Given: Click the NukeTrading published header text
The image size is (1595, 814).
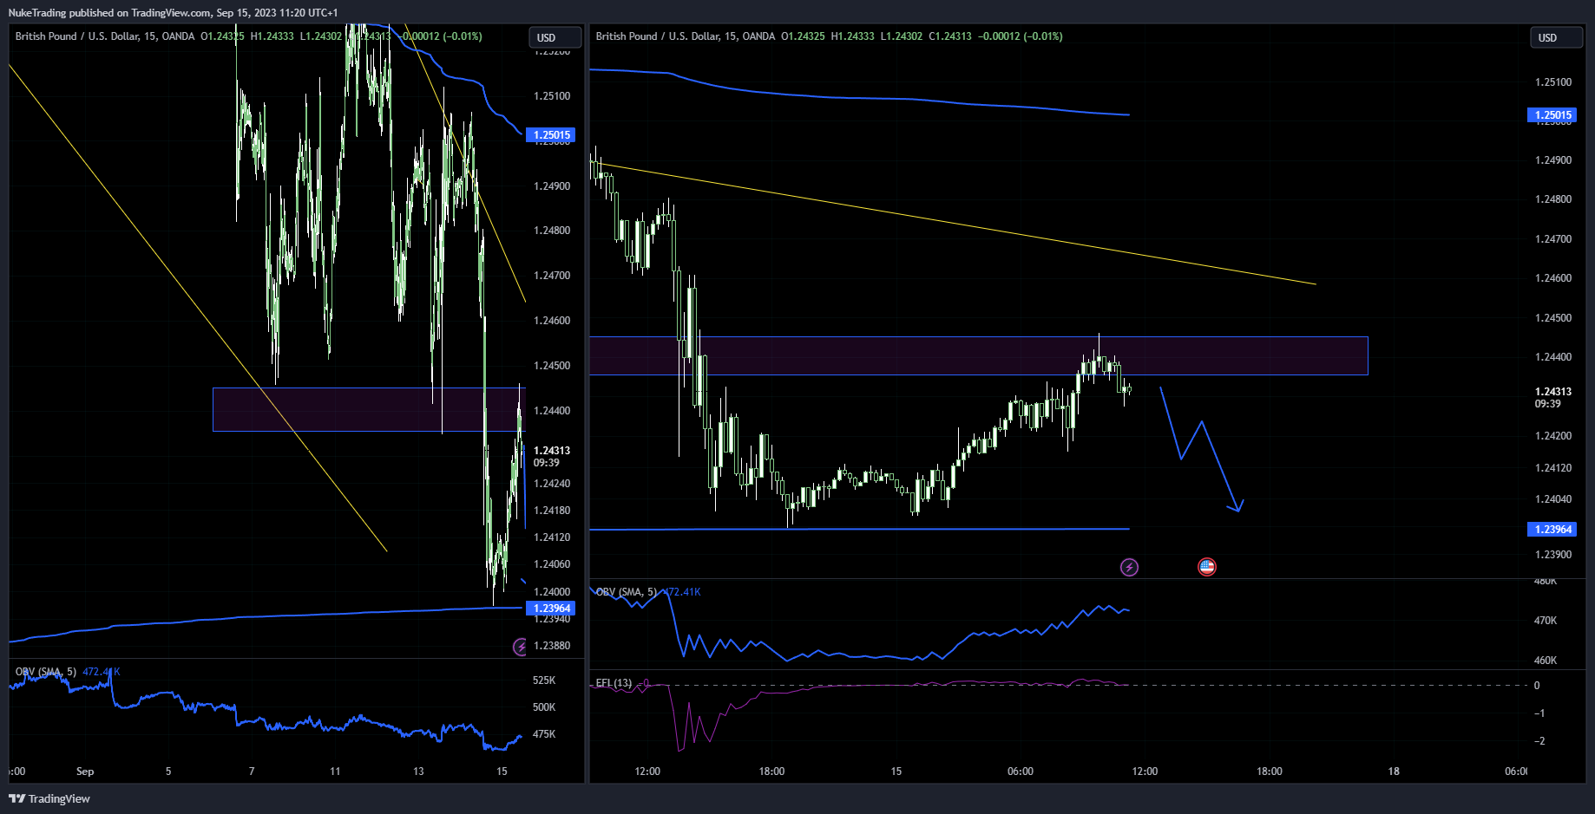Looking at the screenshot, I should pos(173,13).
